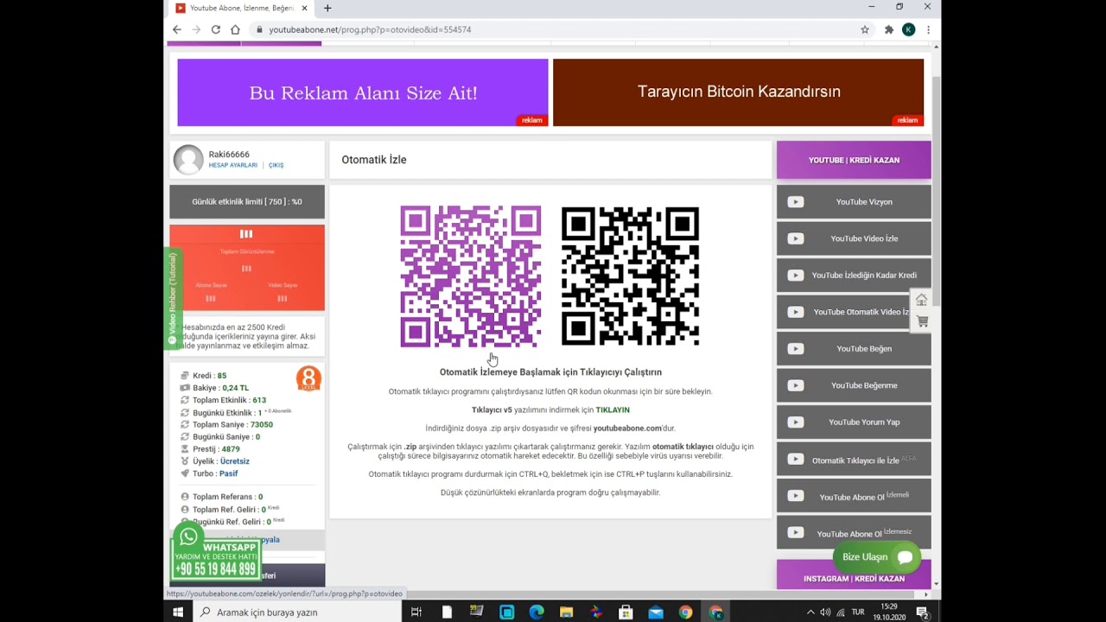Click the black QR code
The width and height of the screenshot is (1106, 622).
click(630, 276)
